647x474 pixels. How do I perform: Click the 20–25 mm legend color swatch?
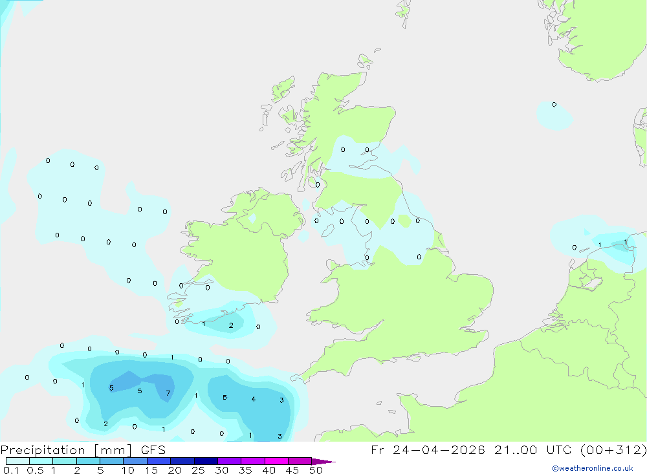182,461
